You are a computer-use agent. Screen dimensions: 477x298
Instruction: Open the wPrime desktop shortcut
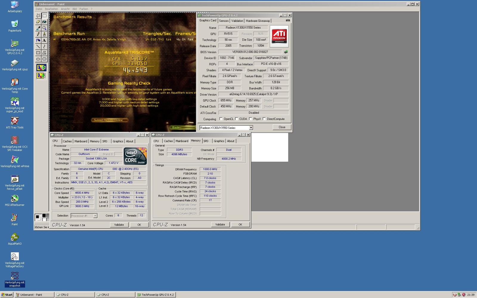[x=15, y=162]
